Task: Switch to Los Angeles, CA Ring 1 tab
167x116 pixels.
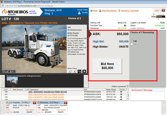Action: tap(19, 102)
